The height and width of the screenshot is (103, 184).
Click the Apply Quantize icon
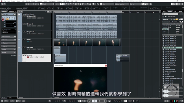tap(131, 4)
